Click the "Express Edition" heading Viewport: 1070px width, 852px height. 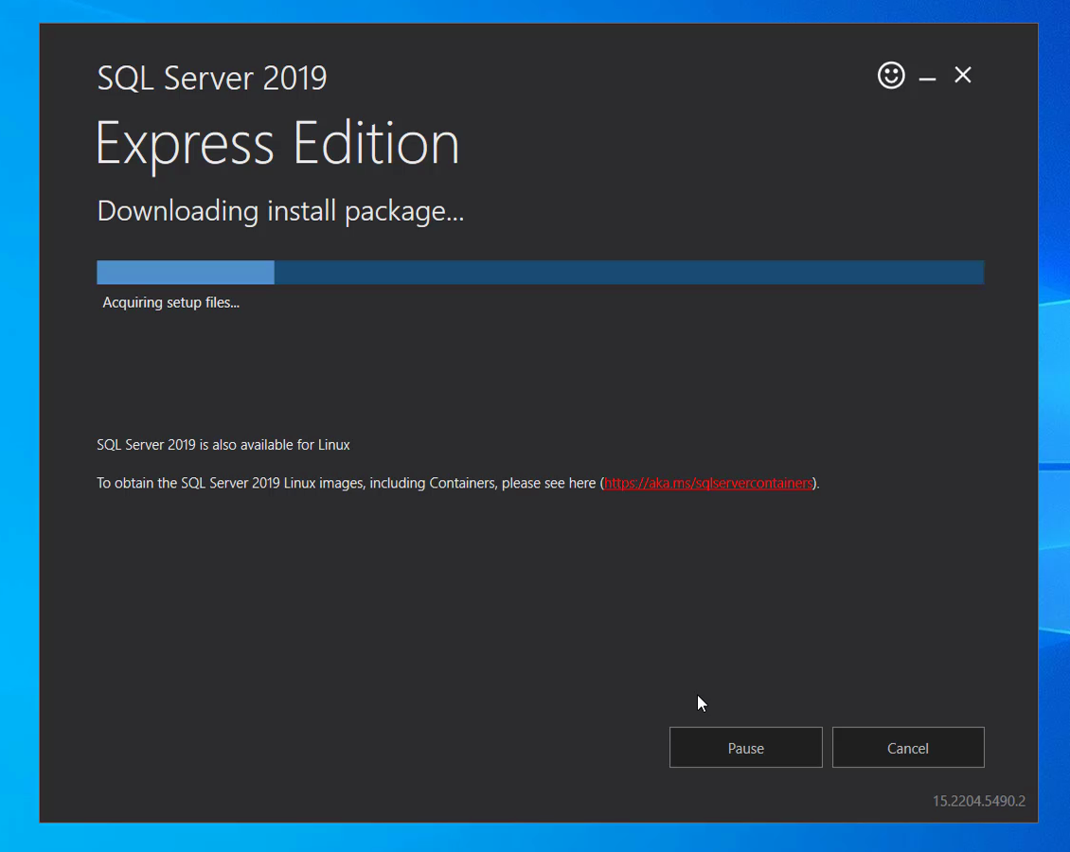point(277,144)
